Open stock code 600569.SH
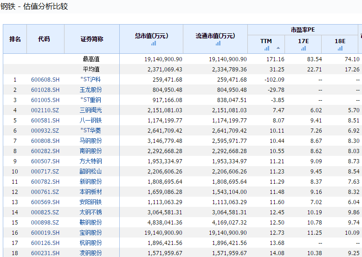 coord(45,202)
